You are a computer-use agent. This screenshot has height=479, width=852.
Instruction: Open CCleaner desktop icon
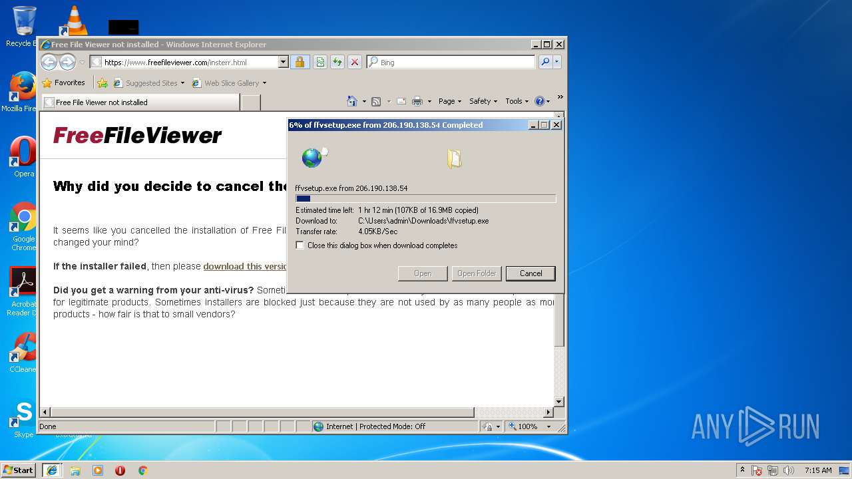pyautogui.click(x=23, y=353)
